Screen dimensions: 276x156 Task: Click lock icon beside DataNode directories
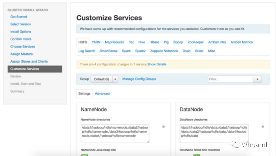coord(263,126)
